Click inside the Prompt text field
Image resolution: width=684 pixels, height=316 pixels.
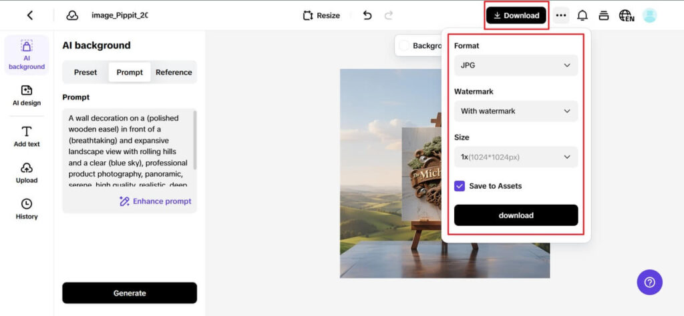click(x=127, y=150)
